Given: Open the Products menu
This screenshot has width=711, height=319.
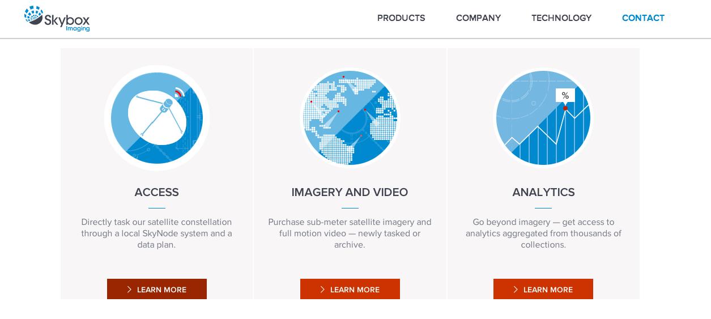Looking at the screenshot, I should click(401, 18).
